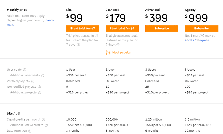Click help icon next to Additional projects
The image size is (223, 134).
(x=40, y=92)
